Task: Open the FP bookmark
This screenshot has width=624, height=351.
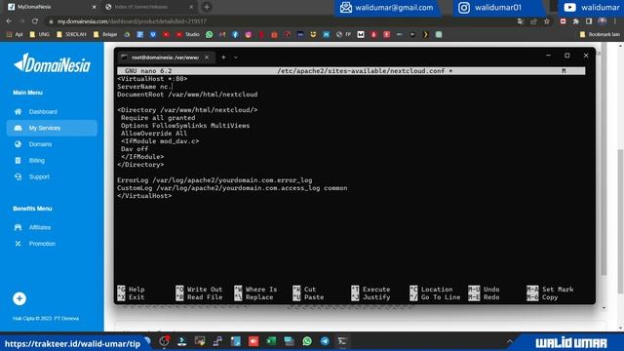Action: (x=344, y=35)
